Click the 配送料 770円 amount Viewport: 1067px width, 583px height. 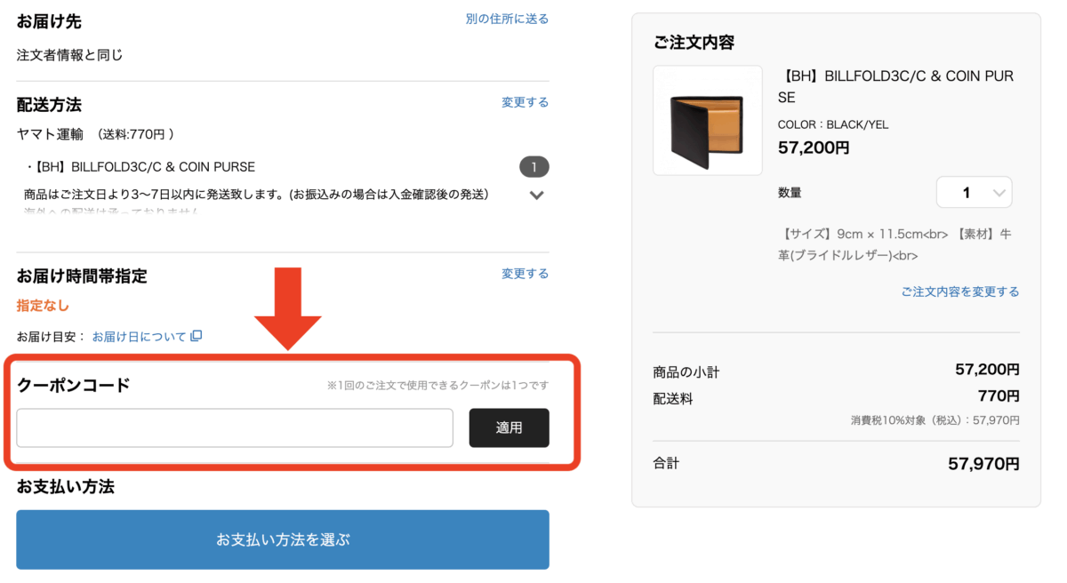[999, 396]
